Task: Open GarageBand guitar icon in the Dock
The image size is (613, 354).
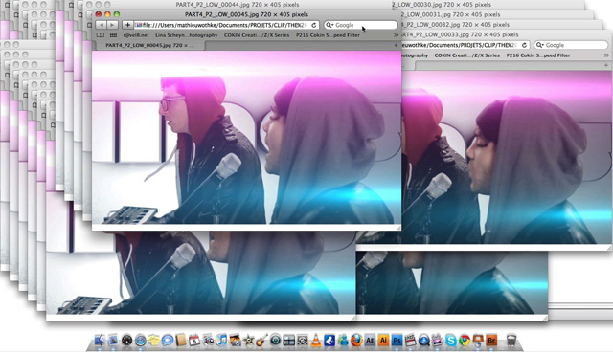Action: click(x=261, y=341)
